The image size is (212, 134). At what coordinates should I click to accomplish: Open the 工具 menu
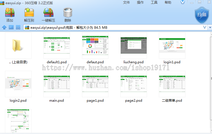pos(154,2)
